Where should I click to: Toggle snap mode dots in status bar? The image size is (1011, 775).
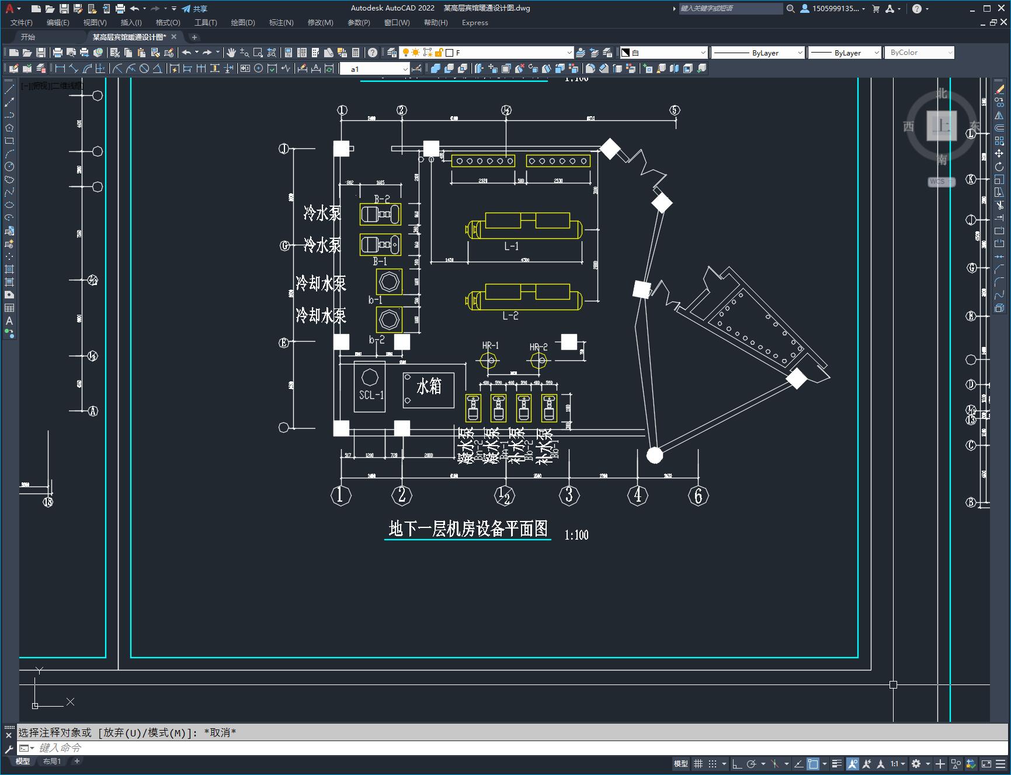click(x=713, y=764)
